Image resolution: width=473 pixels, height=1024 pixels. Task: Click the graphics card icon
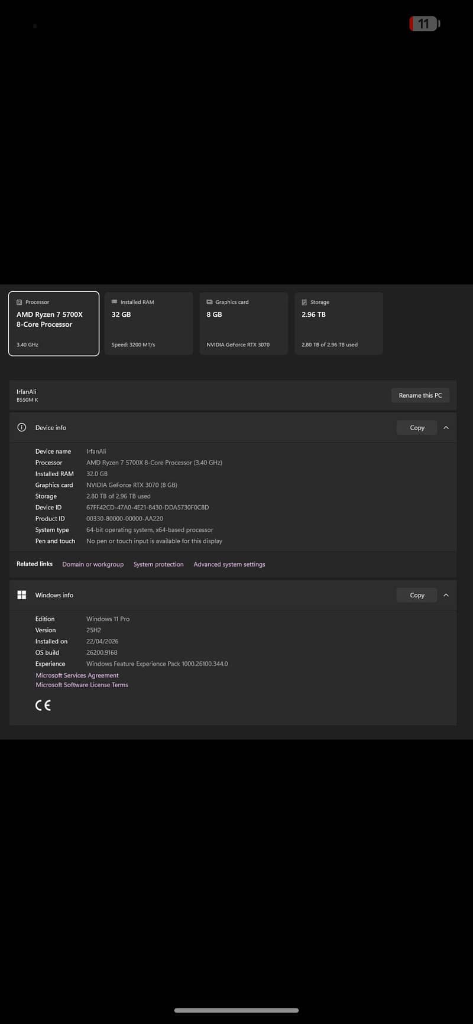(209, 302)
